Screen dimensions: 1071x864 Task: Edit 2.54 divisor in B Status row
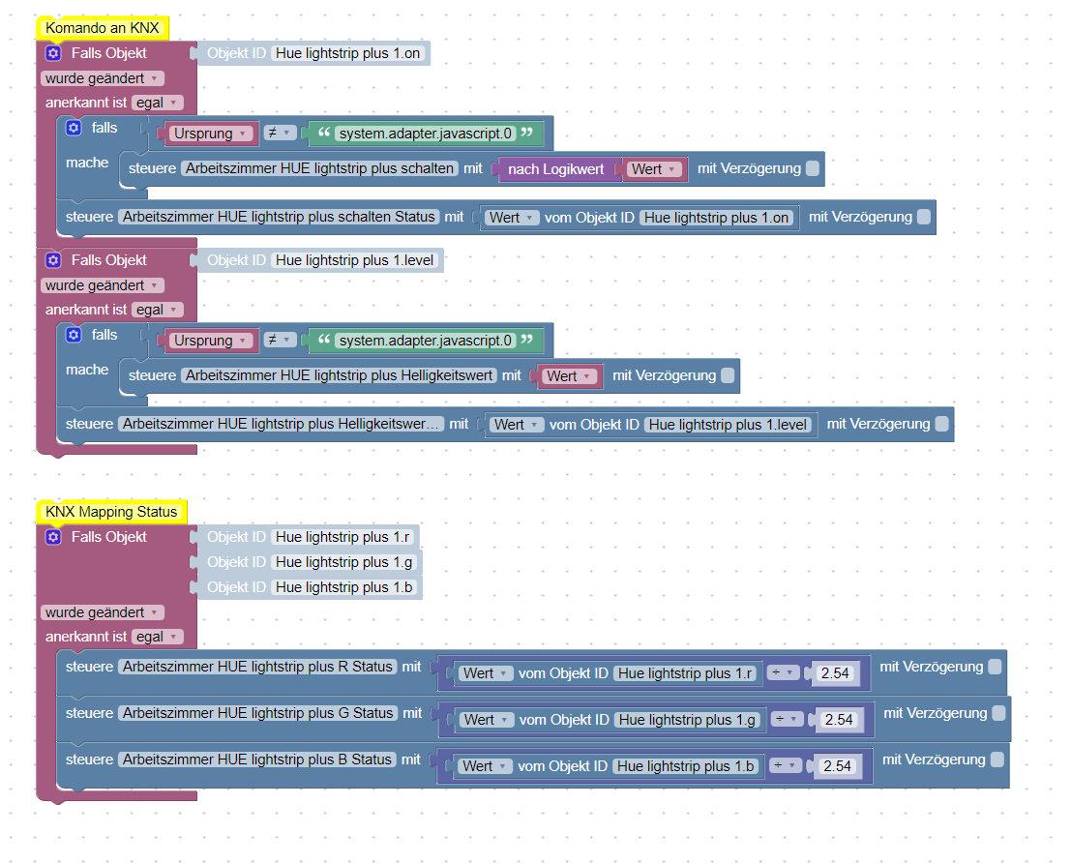coord(838,766)
